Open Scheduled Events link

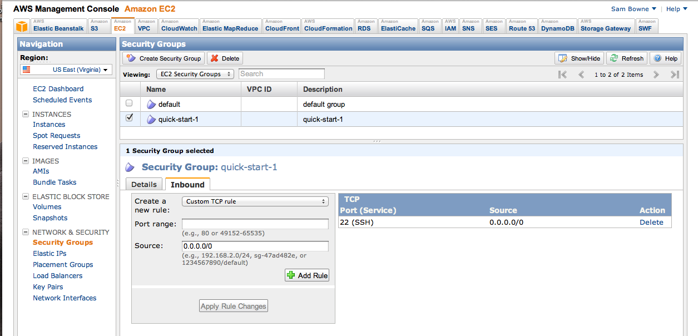click(62, 100)
